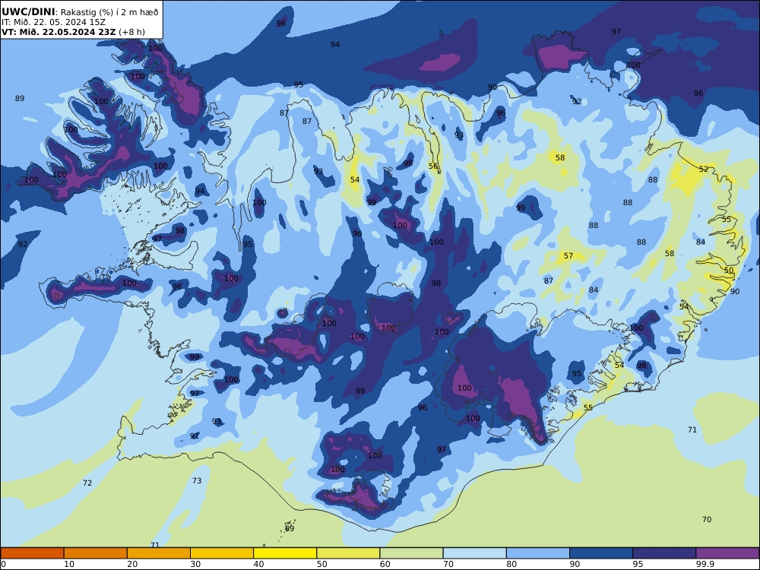The image size is (760, 570).
Task: Click the '73' humidity value on the map
Action: click(x=197, y=480)
